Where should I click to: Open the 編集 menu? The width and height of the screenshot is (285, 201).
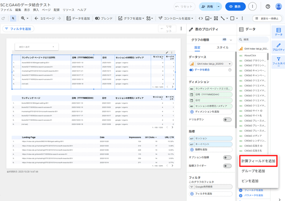[x=18, y=10]
